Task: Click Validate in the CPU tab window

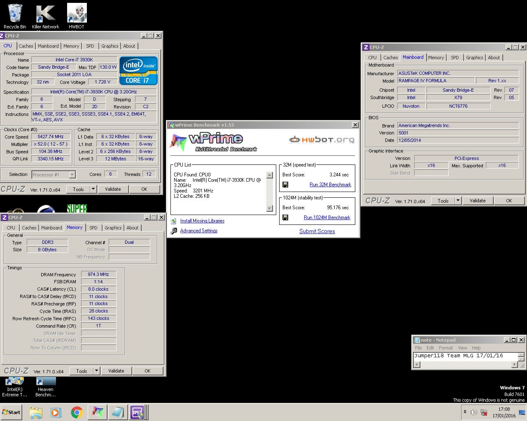Action: 113,189
